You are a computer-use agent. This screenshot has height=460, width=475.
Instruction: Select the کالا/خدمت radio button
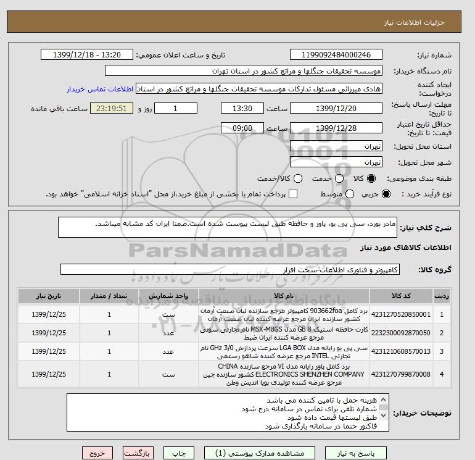[x=298, y=178]
